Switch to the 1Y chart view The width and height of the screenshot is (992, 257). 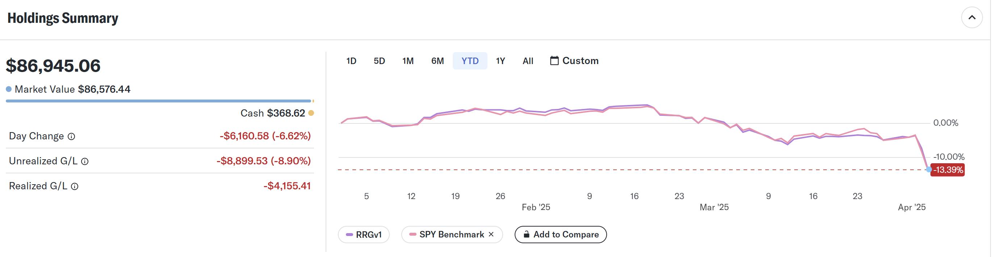click(500, 61)
